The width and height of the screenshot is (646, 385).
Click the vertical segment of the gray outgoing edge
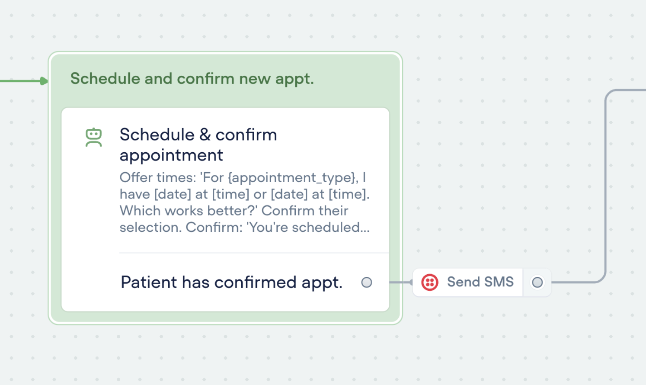click(x=605, y=186)
